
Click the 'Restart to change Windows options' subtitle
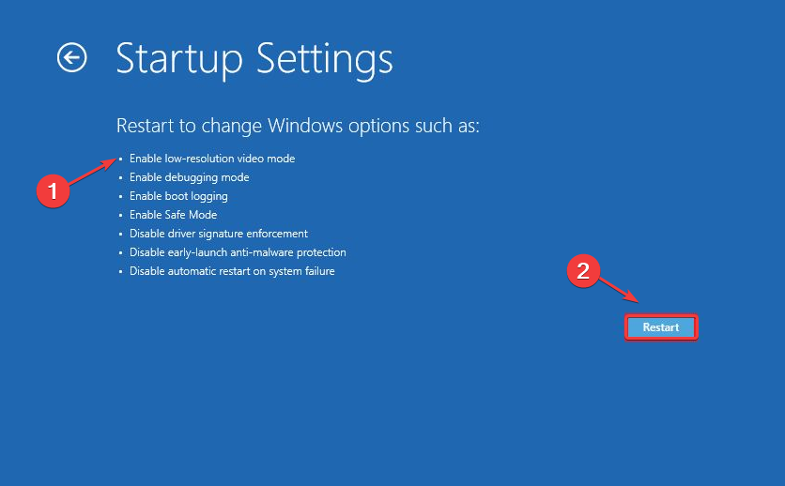[x=297, y=126]
